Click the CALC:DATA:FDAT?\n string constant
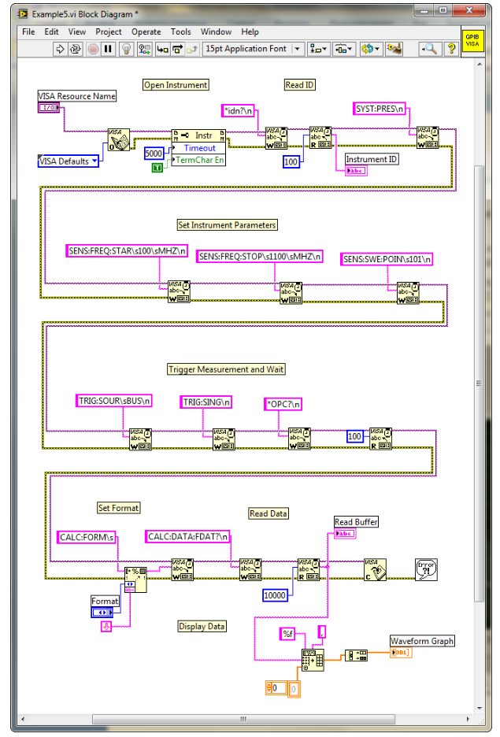 [187, 537]
